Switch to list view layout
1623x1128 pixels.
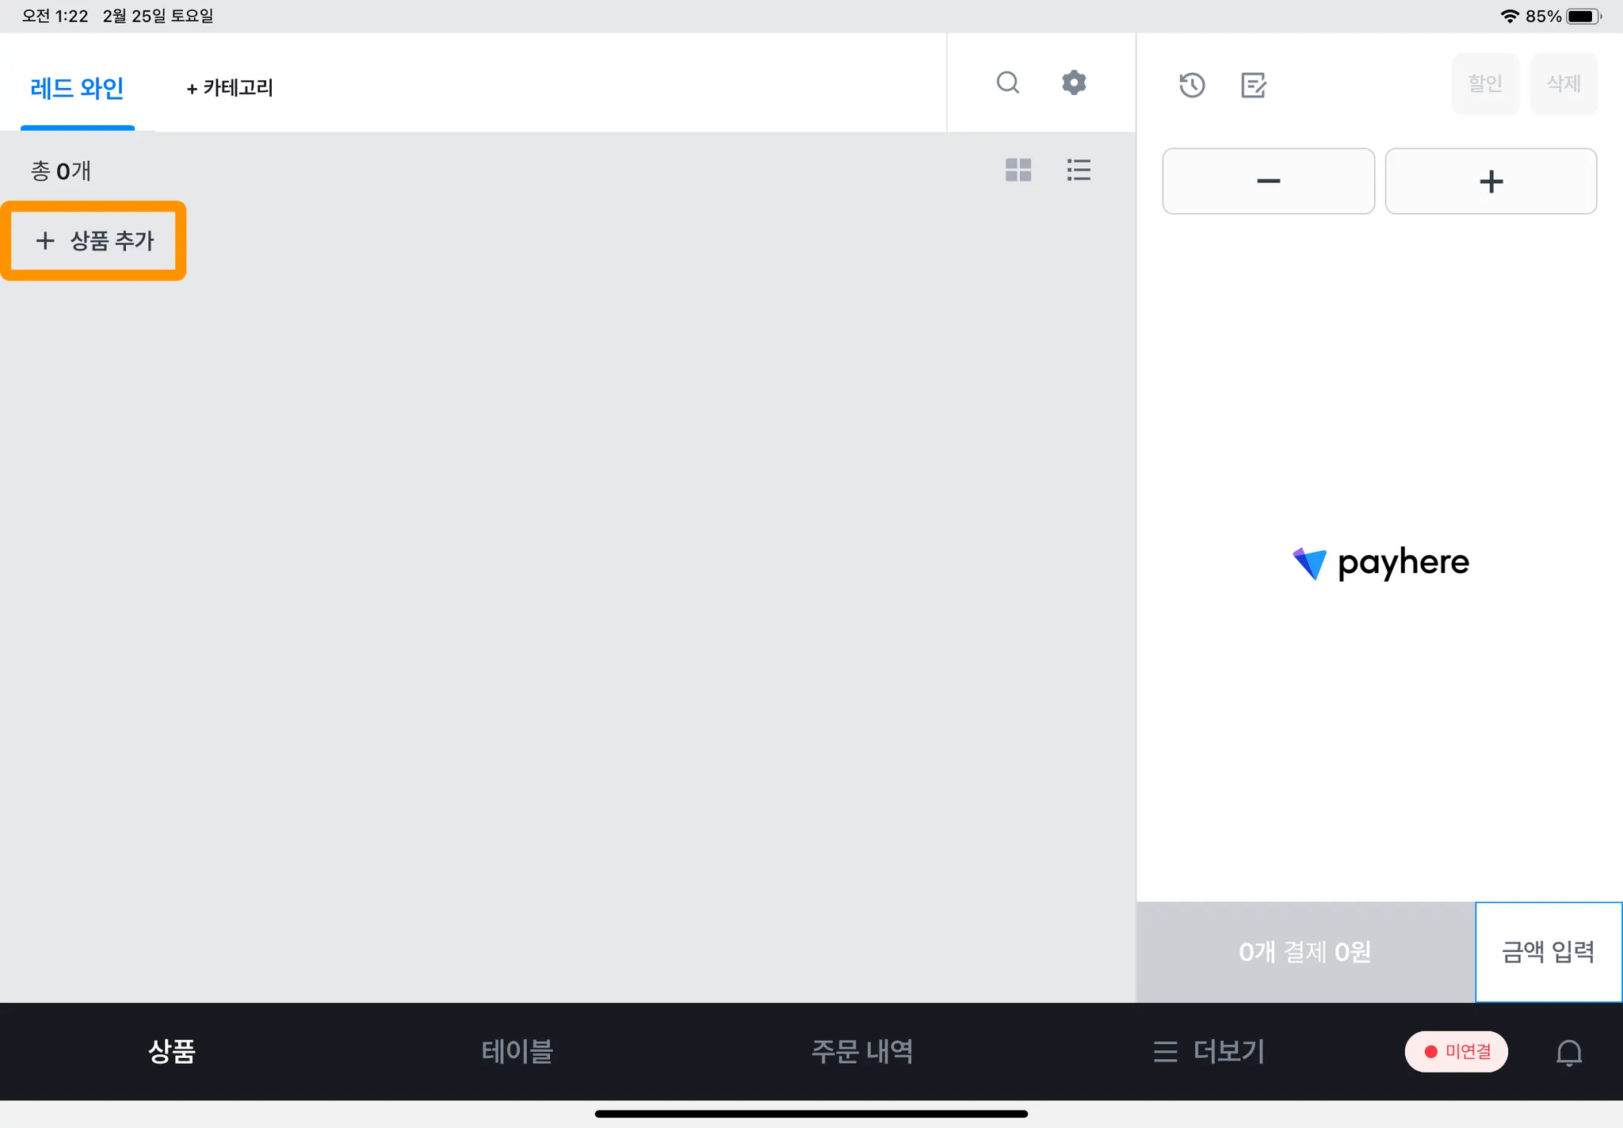[x=1079, y=170]
